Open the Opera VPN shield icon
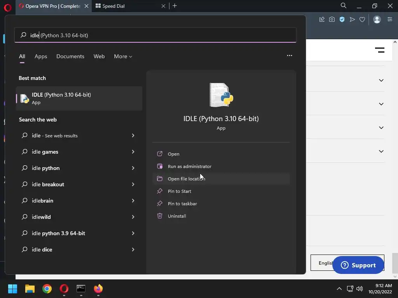 (x=342, y=19)
